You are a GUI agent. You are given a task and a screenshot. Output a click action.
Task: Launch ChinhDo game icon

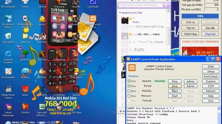point(25,109)
